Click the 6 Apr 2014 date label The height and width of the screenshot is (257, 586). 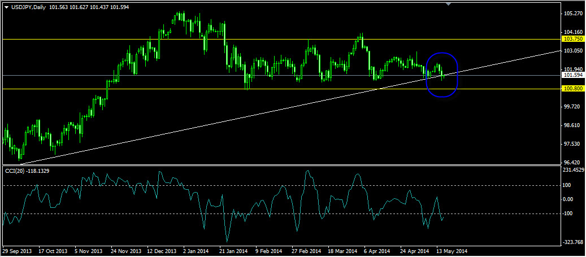[x=377, y=251]
